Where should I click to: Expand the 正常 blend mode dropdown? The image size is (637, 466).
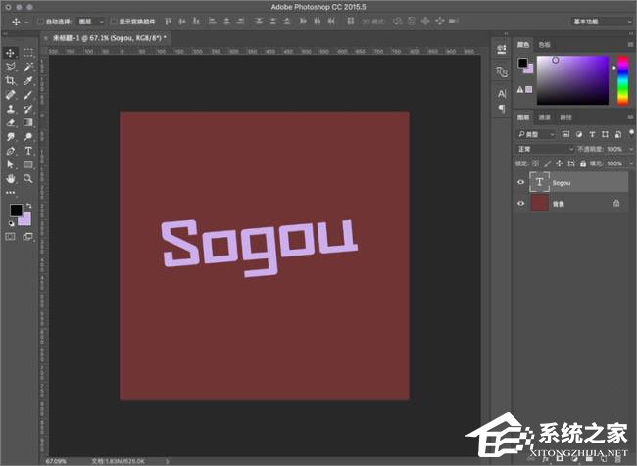click(546, 149)
